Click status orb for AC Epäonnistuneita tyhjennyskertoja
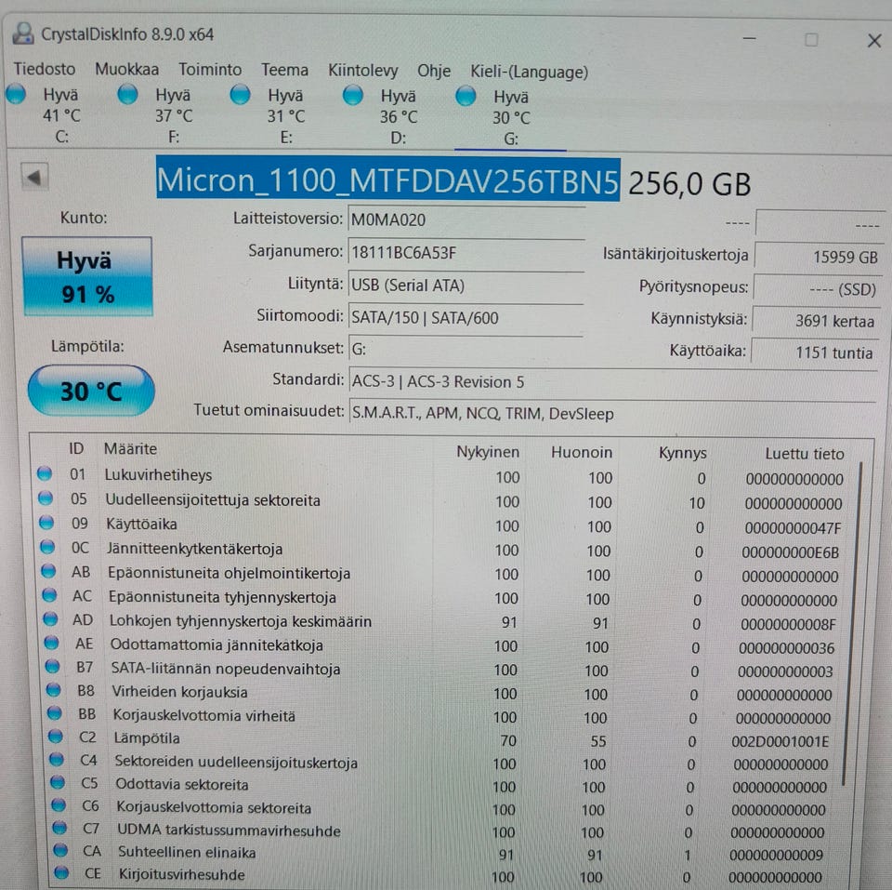 click(50, 594)
